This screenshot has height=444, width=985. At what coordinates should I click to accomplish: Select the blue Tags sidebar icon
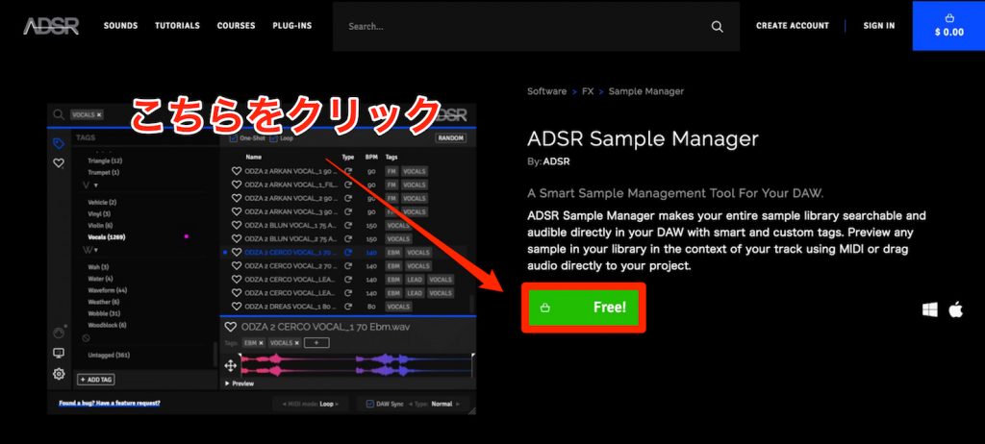pos(59,144)
